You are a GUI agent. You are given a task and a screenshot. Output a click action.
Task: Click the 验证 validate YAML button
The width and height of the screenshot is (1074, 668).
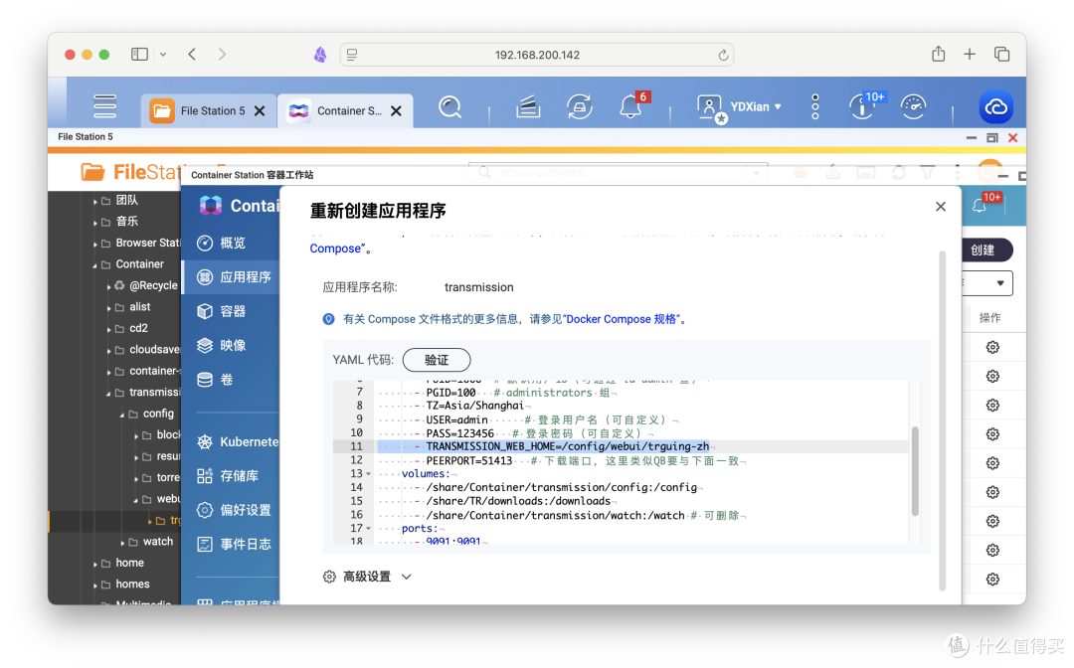coord(437,360)
